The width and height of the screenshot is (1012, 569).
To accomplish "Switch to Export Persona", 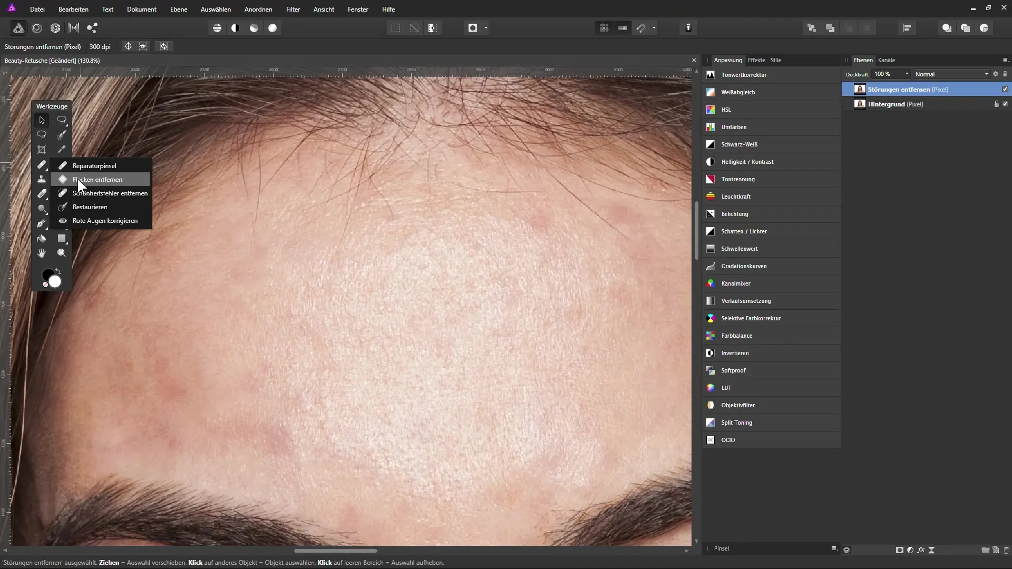I will [92, 28].
